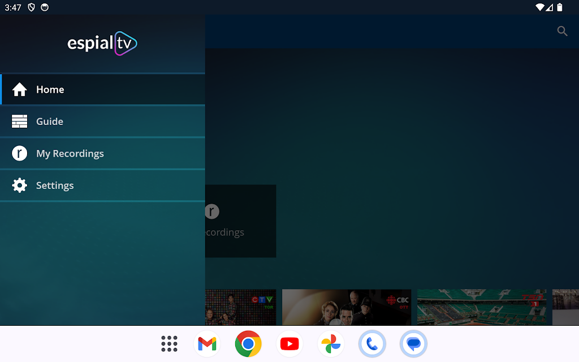Open the Messages app in the taskbar
The image size is (579, 362).
pyautogui.click(x=413, y=343)
